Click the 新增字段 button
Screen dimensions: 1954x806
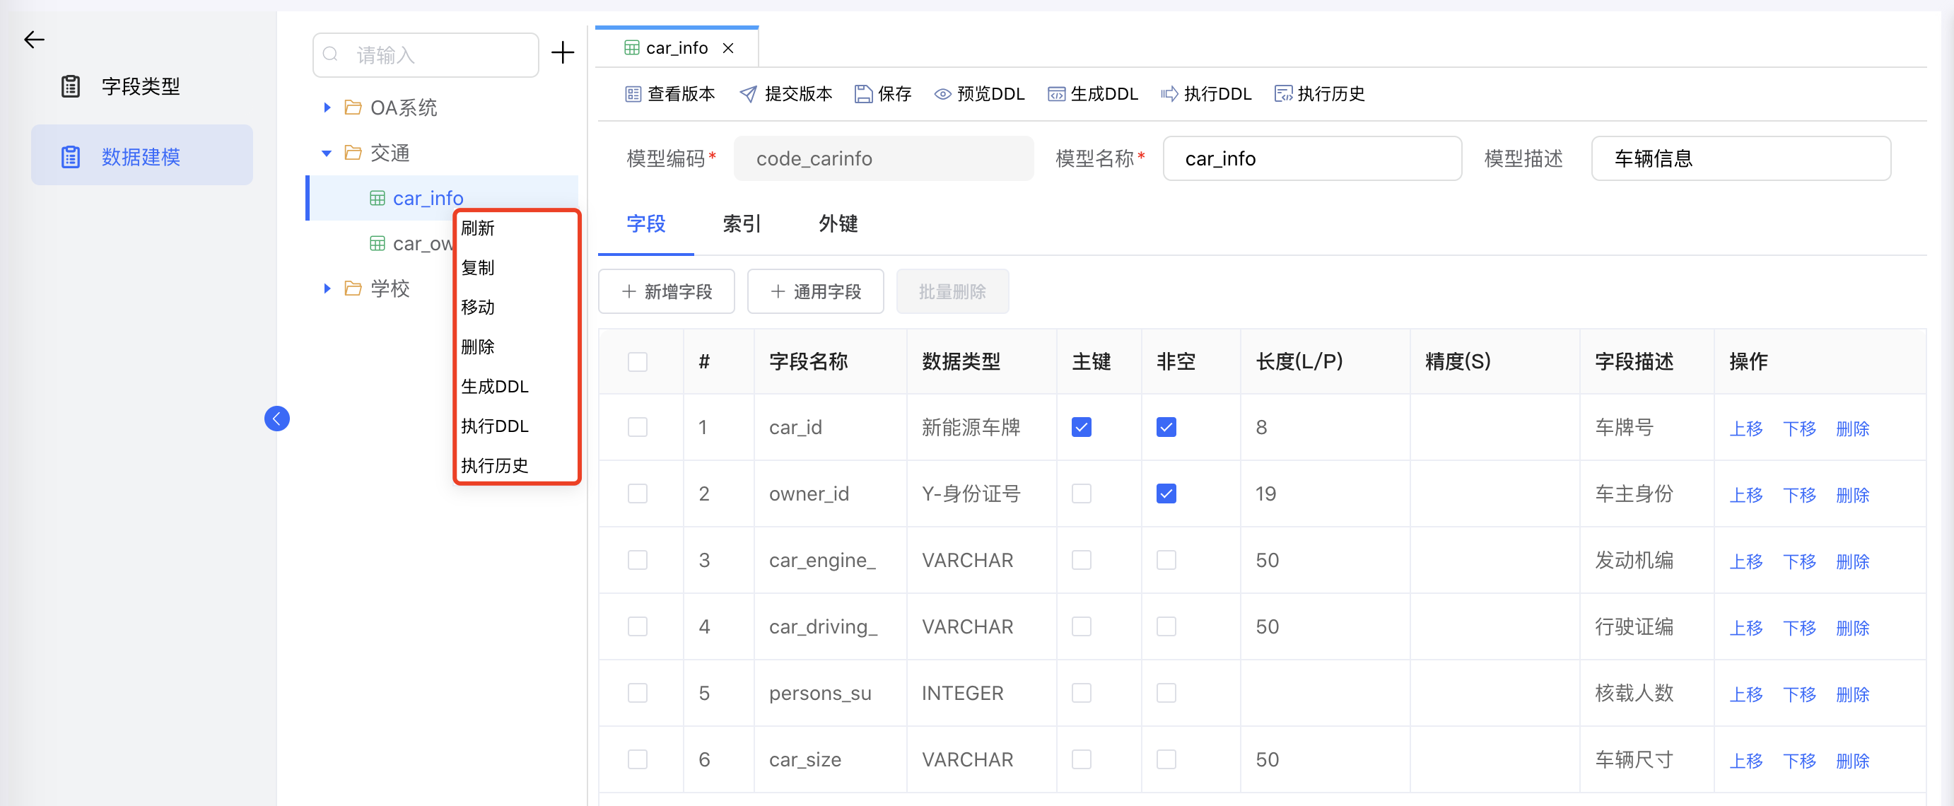coord(666,291)
